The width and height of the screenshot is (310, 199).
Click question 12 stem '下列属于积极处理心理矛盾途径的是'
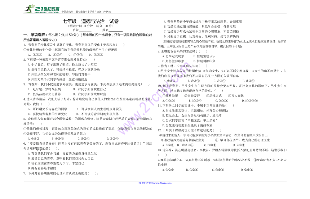[x=190, y=130]
